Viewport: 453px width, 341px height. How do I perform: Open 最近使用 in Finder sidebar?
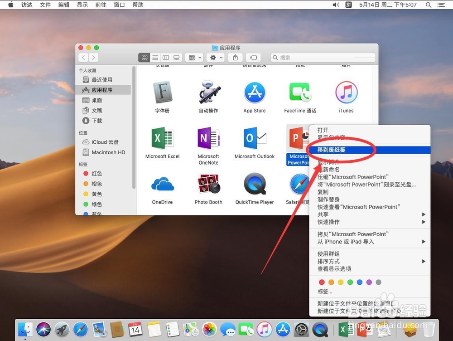point(103,80)
